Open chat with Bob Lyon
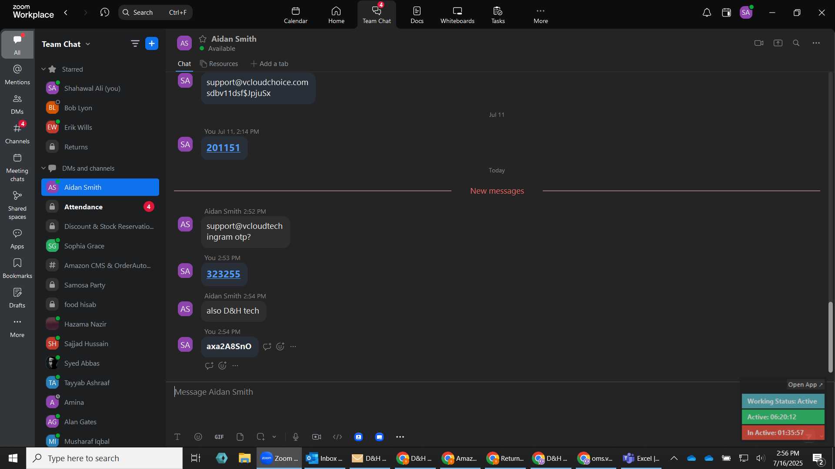 pyautogui.click(x=100, y=108)
